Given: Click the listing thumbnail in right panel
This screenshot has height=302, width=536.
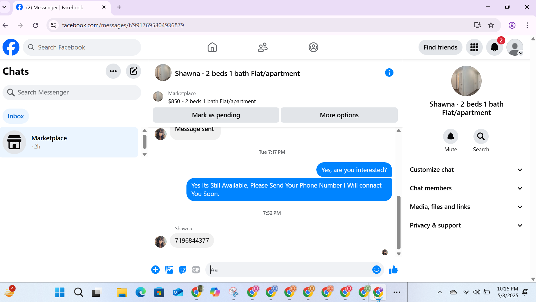Looking at the screenshot, I should (466, 81).
